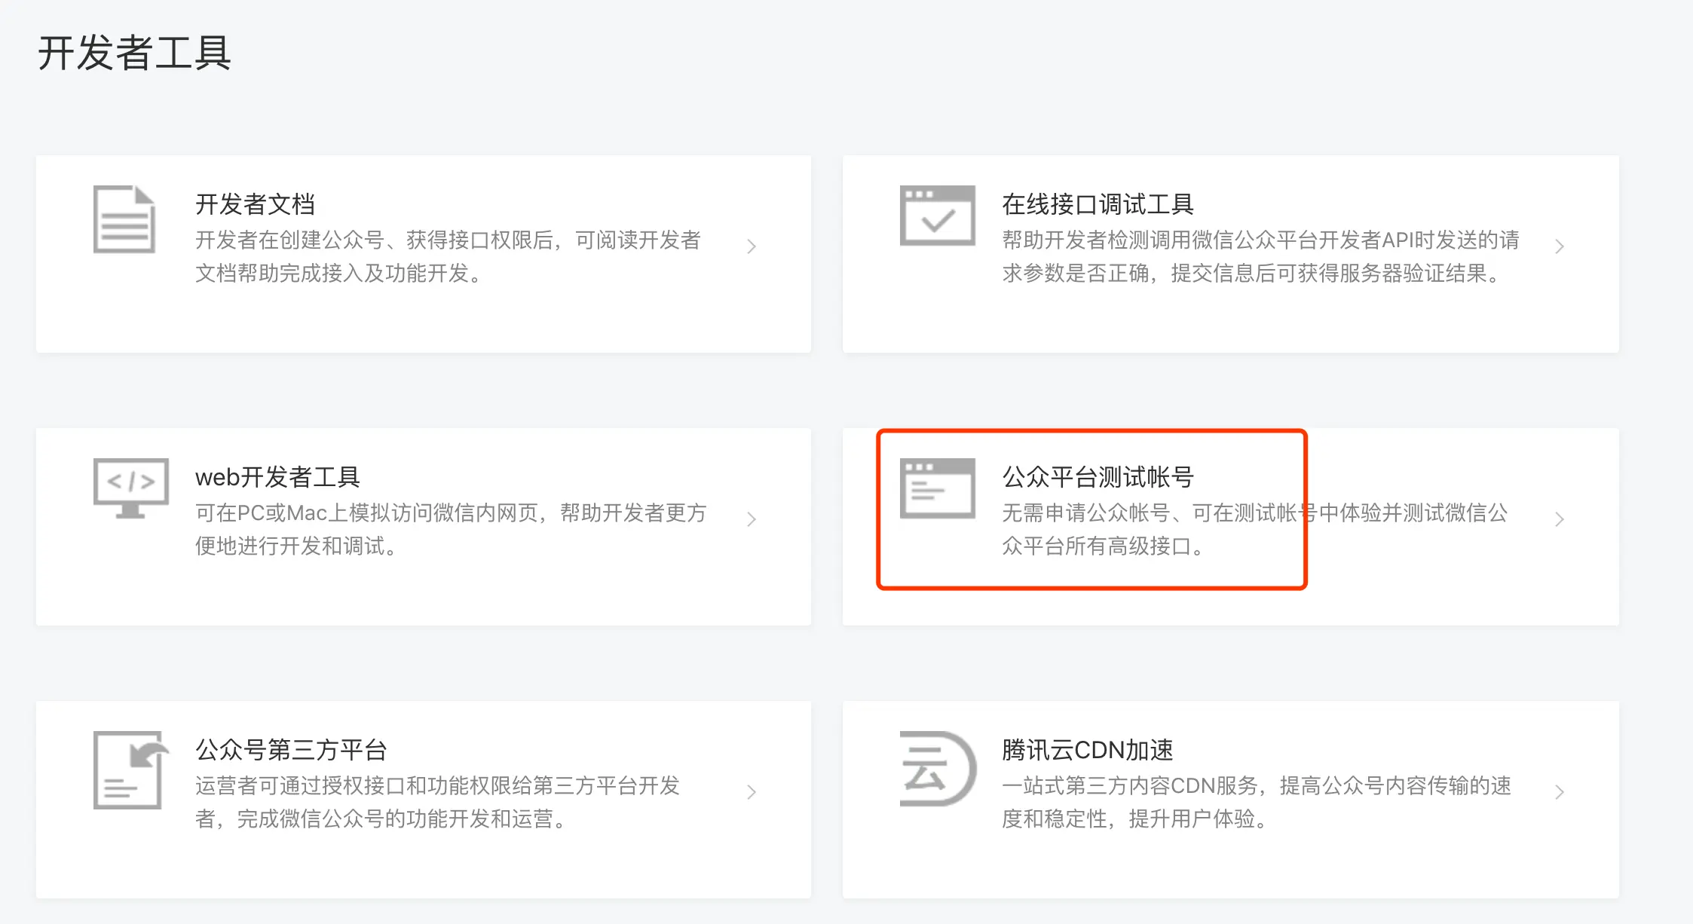
Task: Click chevron arrow on 公众平台测试帐号 card
Action: [x=1559, y=519]
